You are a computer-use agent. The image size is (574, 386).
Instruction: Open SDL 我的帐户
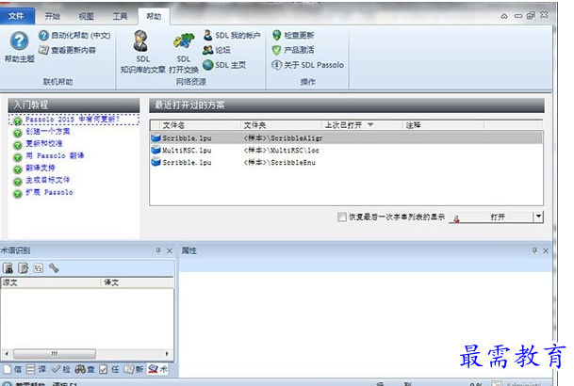pyautogui.click(x=231, y=36)
